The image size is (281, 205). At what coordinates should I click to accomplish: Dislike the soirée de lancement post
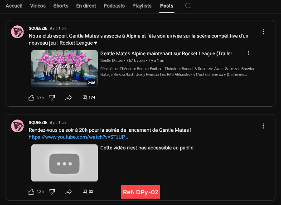click(52, 192)
